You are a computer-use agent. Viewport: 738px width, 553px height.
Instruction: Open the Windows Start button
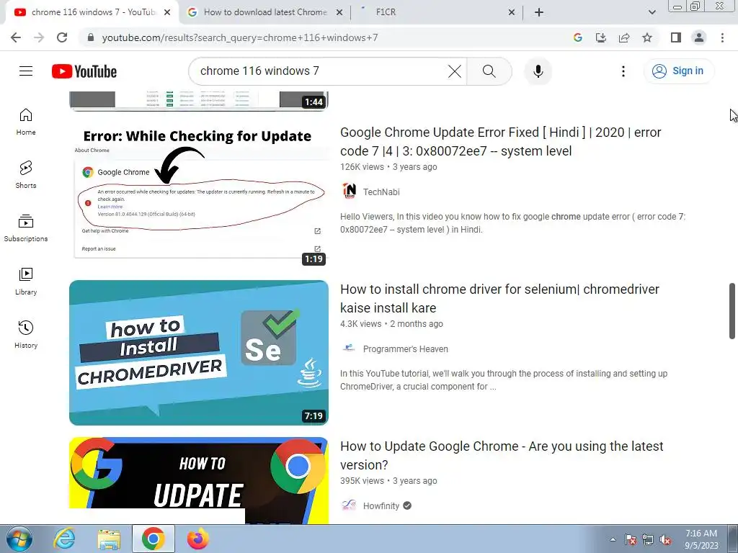coord(19,539)
